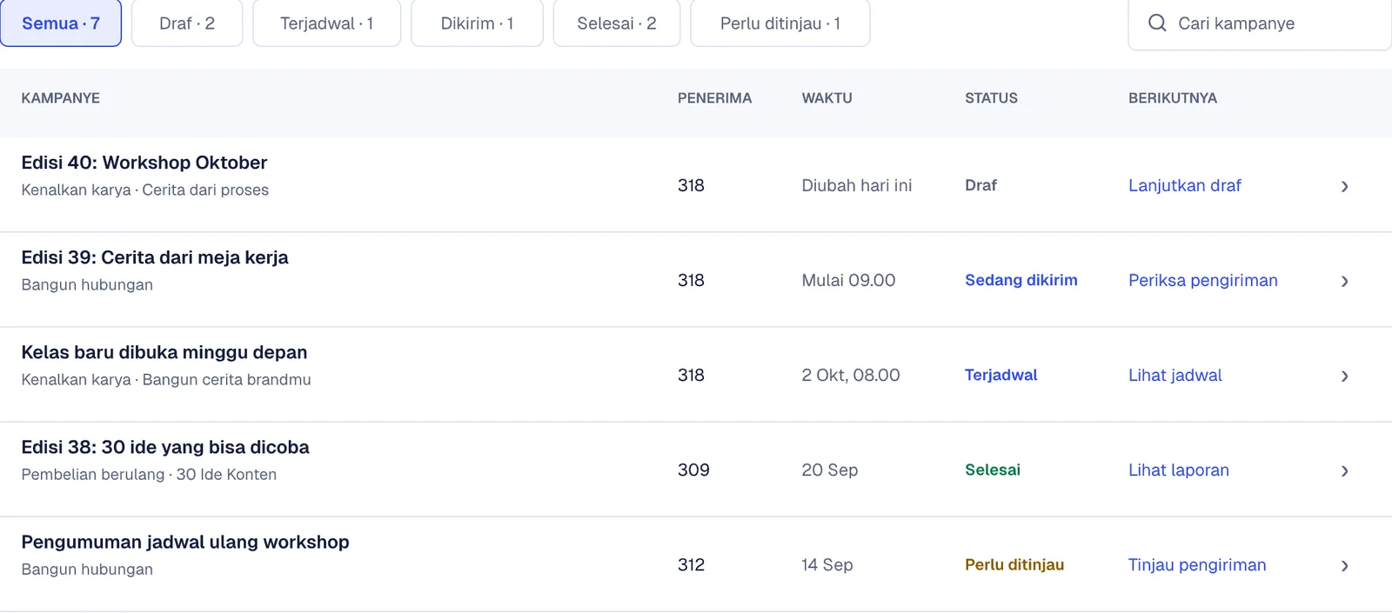Image resolution: width=1392 pixels, height=613 pixels.
Task: Click the time value Diubah hari ini
Action: coord(857,185)
